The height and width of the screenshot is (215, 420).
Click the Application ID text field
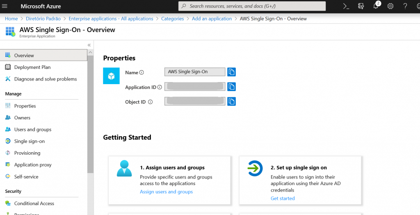[x=195, y=87]
